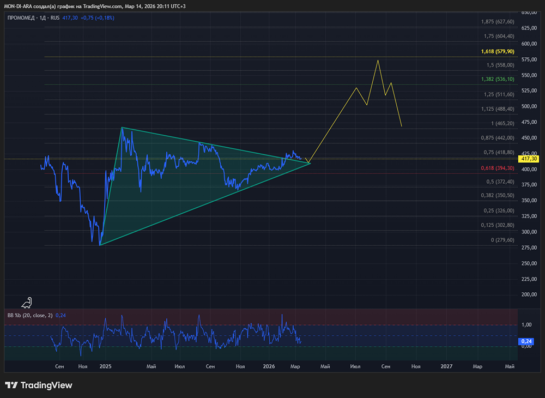Click the green triangle pattern's top vertex

coord(122,128)
